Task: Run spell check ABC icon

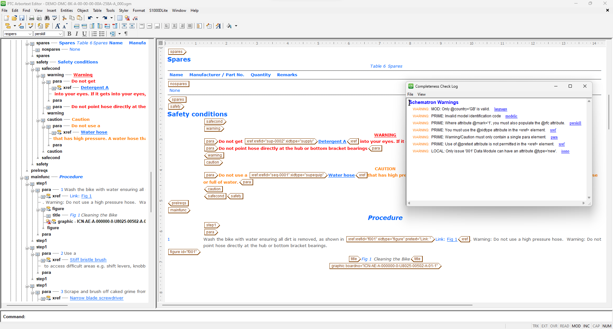Action: tap(55, 18)
